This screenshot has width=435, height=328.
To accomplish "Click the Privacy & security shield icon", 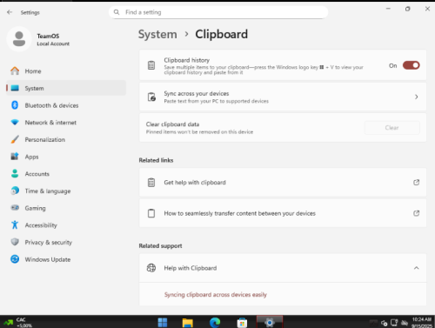I will click(x=15, y=242).
